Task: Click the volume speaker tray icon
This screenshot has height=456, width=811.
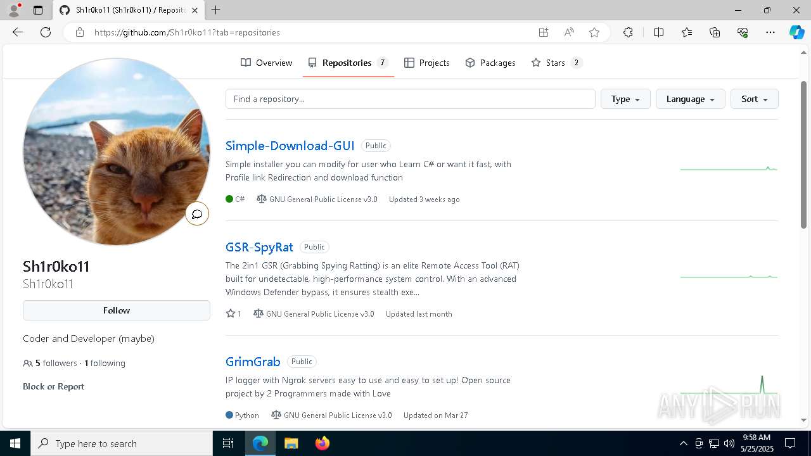Action: 729,443
